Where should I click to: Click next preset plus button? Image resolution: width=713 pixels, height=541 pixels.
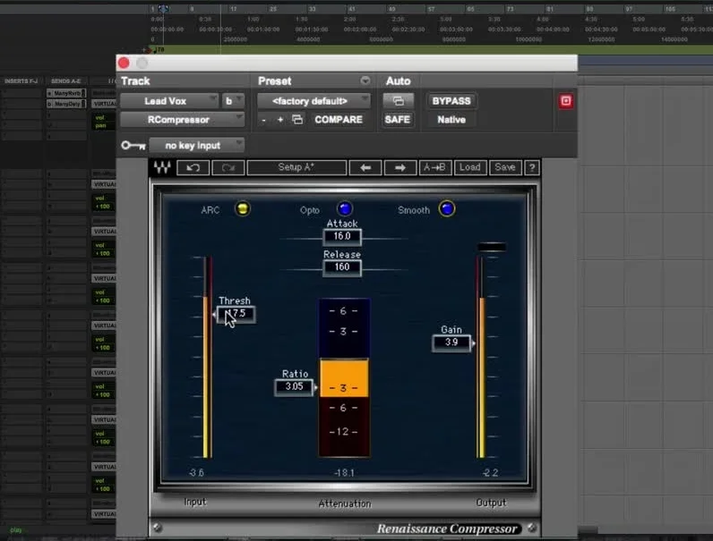(x=280, y=120)
